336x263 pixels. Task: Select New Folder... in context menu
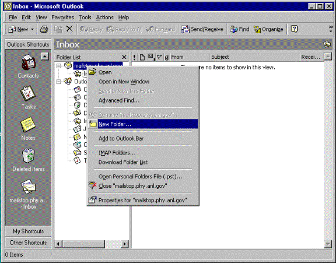(143, 124)
